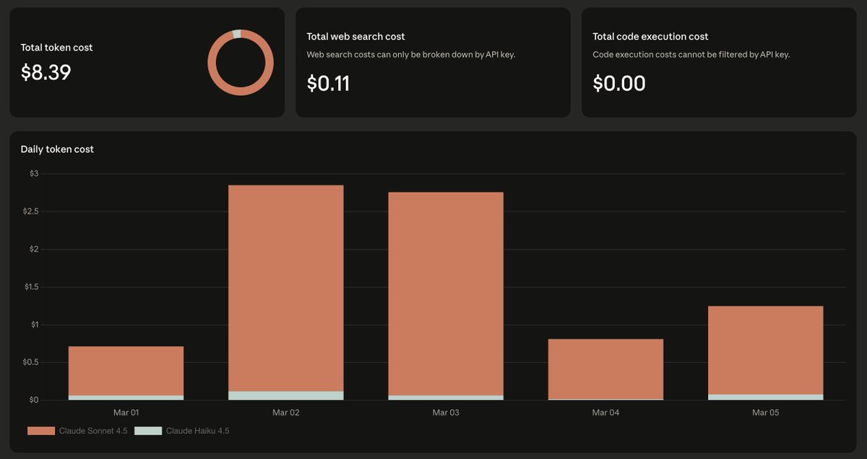Click the orange legend swatch for Claude Sonnet 4.5
This screenshot has height=459, width=867.
(40, 430)
